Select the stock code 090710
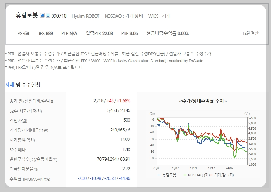 click(x=59, y=16)
